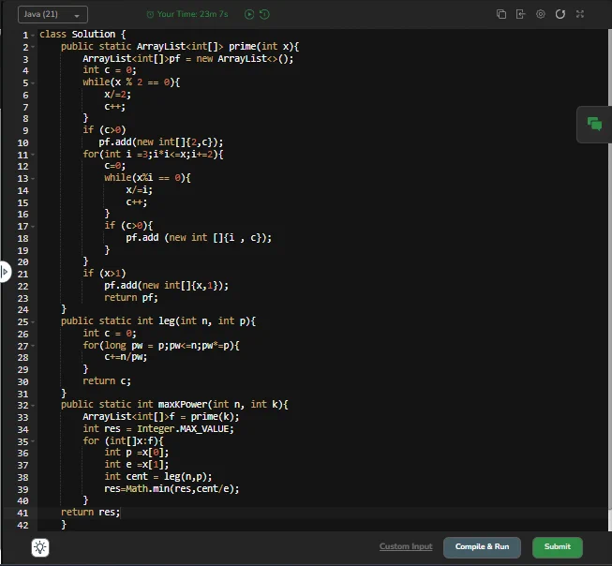Click the clock icon beside Your Time
The width and height of the screenshot is (612, 566).
pos(150,14)
